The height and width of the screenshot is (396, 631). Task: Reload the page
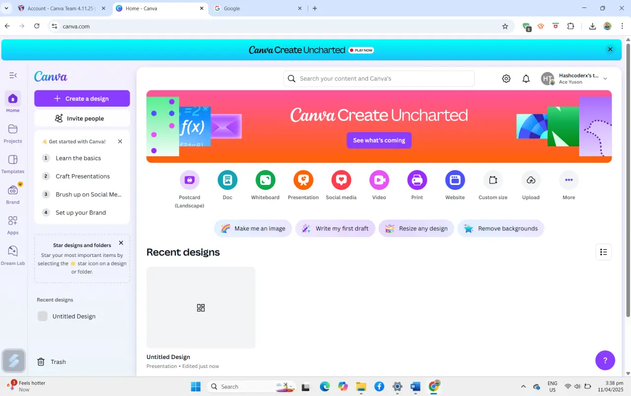click(36, 26)
